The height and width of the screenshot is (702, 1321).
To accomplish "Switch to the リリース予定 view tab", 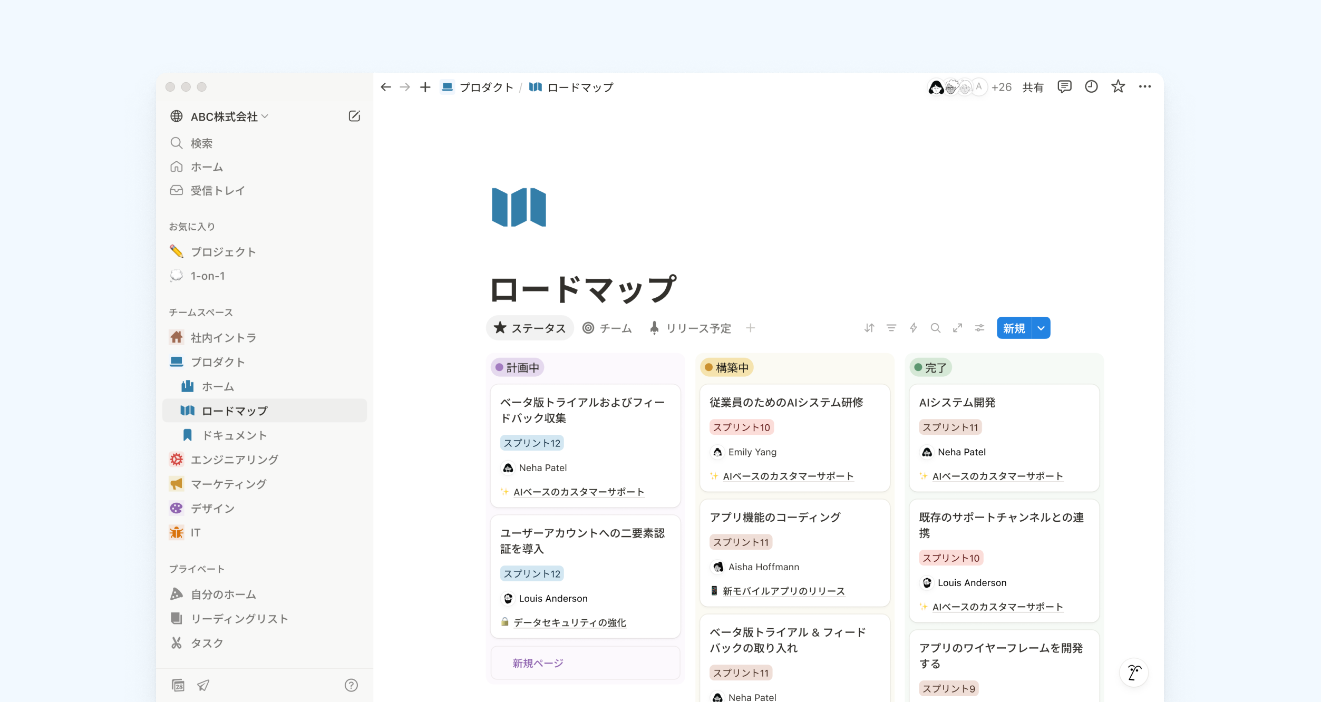I will pyautogui.click(x=691, y=328).
